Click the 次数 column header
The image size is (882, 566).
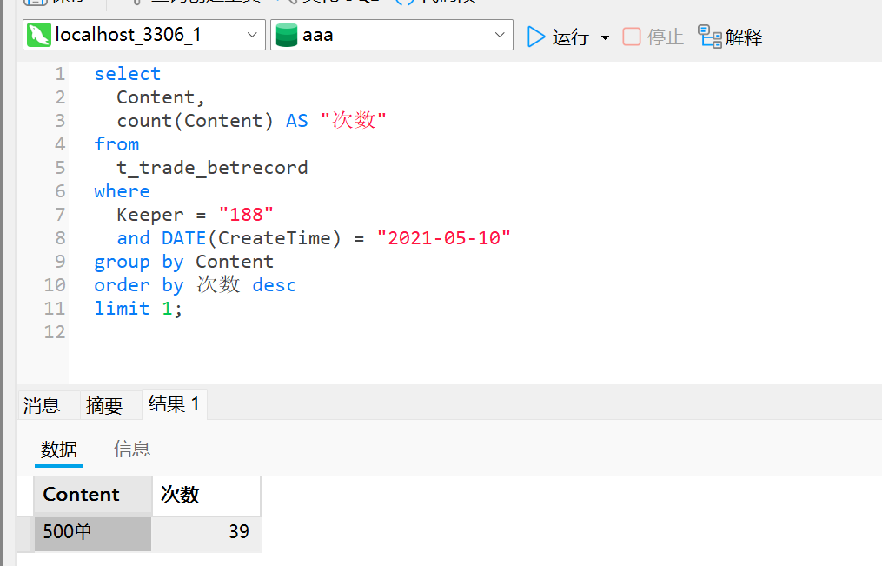pyautogui.click(x=207, y=495)
